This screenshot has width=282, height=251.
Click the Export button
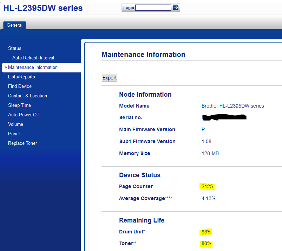pyautogui.click(x=110, y=78)
